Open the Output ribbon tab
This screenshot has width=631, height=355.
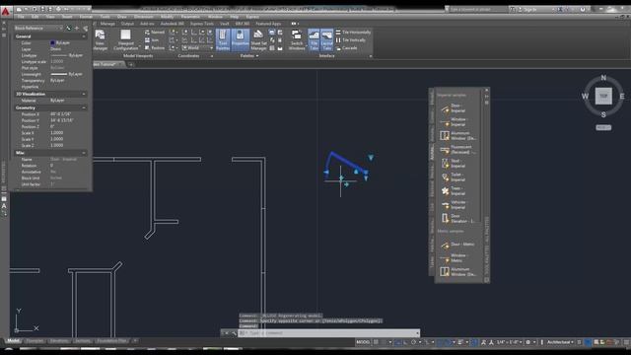tap(127, 24)
